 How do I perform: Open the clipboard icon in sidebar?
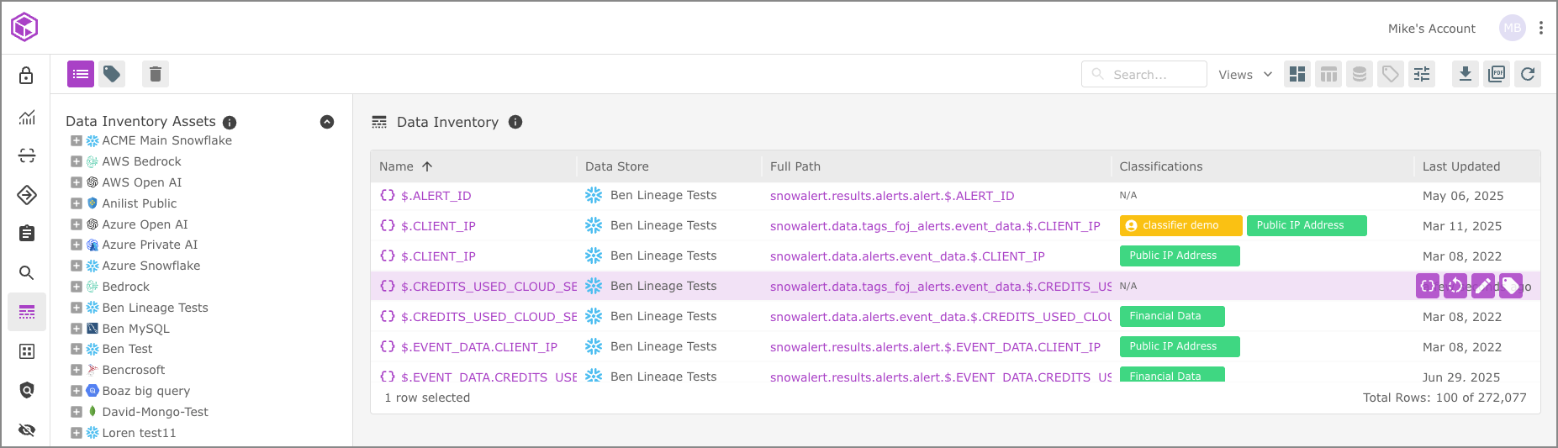[x=27, y=233]
